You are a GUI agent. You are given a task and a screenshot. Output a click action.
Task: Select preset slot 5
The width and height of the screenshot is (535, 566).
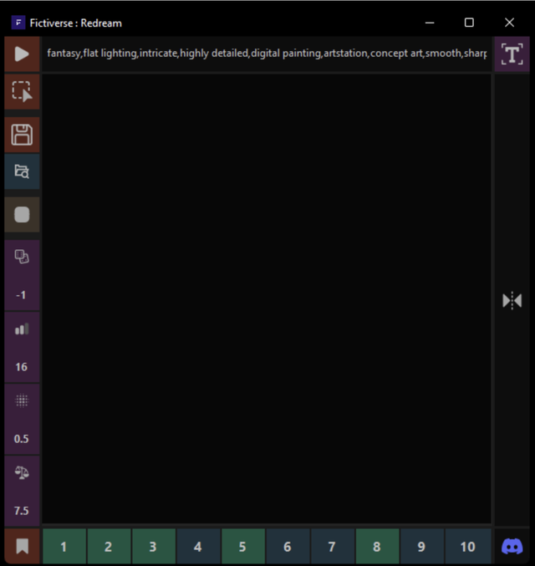(x=242, y=547)
